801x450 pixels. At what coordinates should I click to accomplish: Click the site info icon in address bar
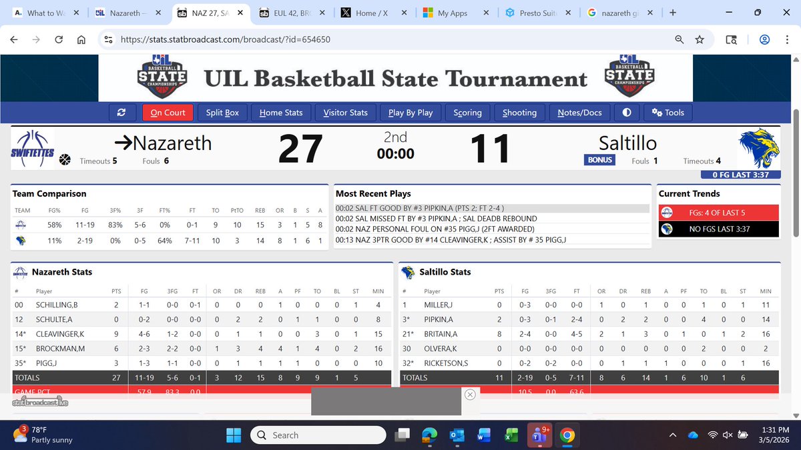[109, 40]
